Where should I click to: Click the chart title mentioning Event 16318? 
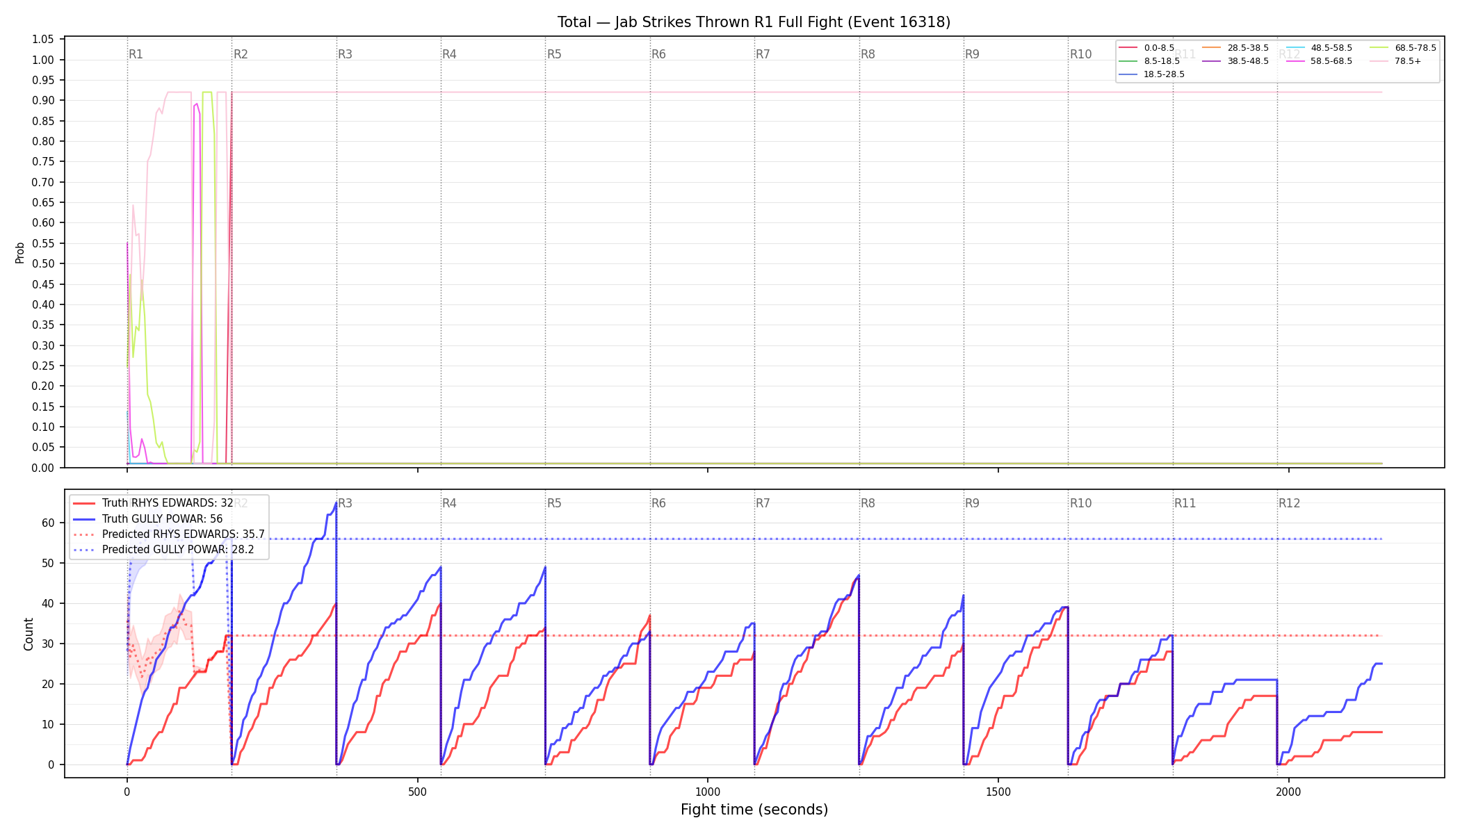[754, 22]
